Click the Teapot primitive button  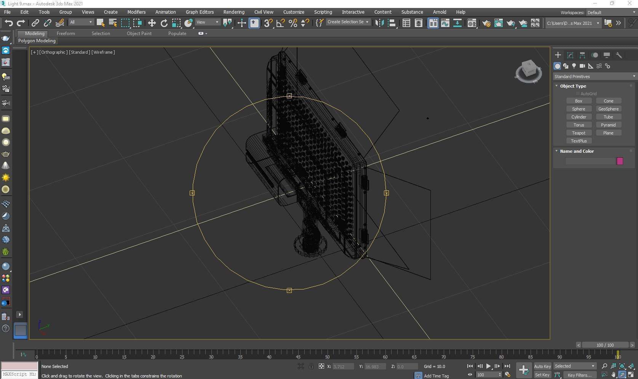pyautogui.click(x=579, y=133)
